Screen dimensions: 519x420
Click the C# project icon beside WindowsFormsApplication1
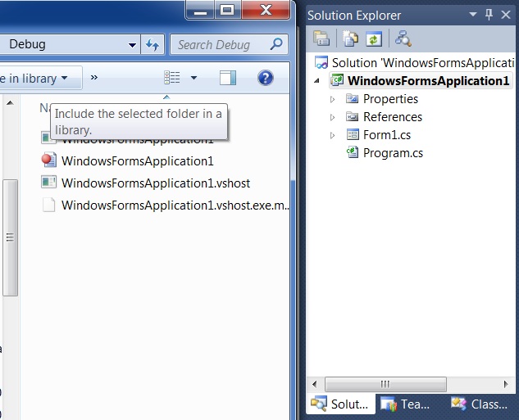point(337,80)
